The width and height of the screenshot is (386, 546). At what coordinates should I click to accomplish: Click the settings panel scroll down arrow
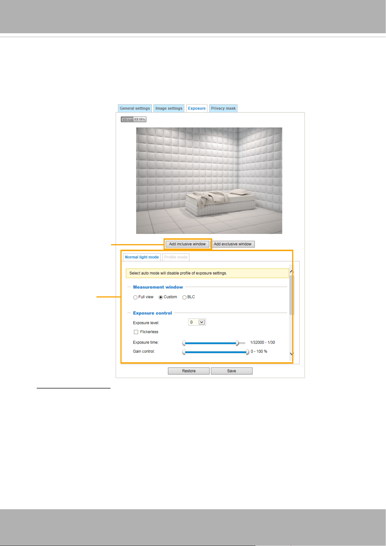coord(292,353)
